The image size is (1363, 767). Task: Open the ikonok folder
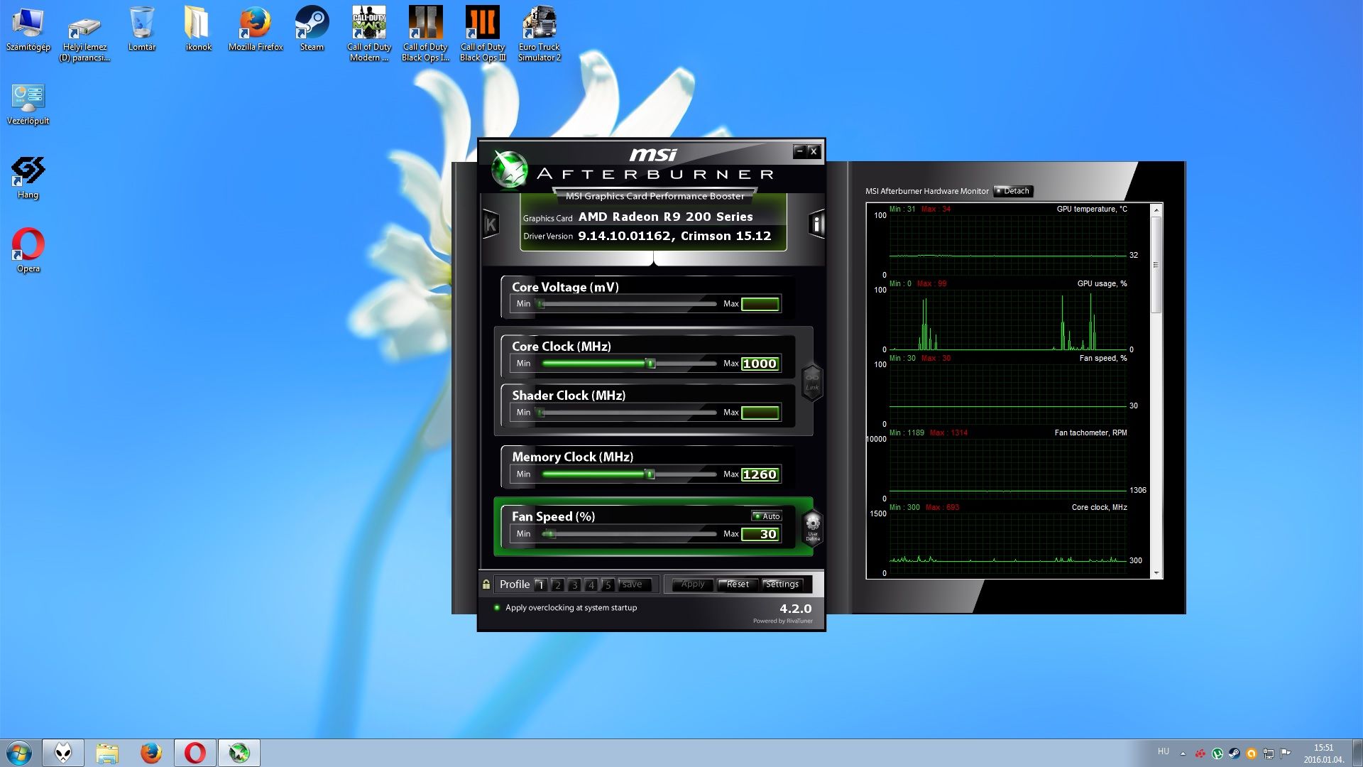[x=199, y=29]
